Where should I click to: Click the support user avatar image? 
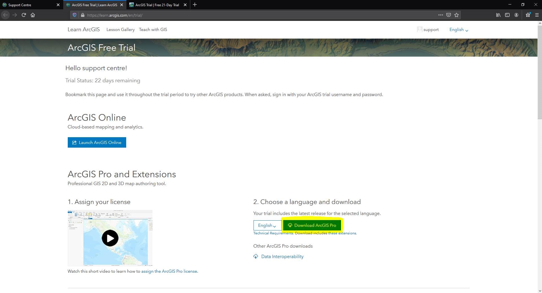point(419,29)
